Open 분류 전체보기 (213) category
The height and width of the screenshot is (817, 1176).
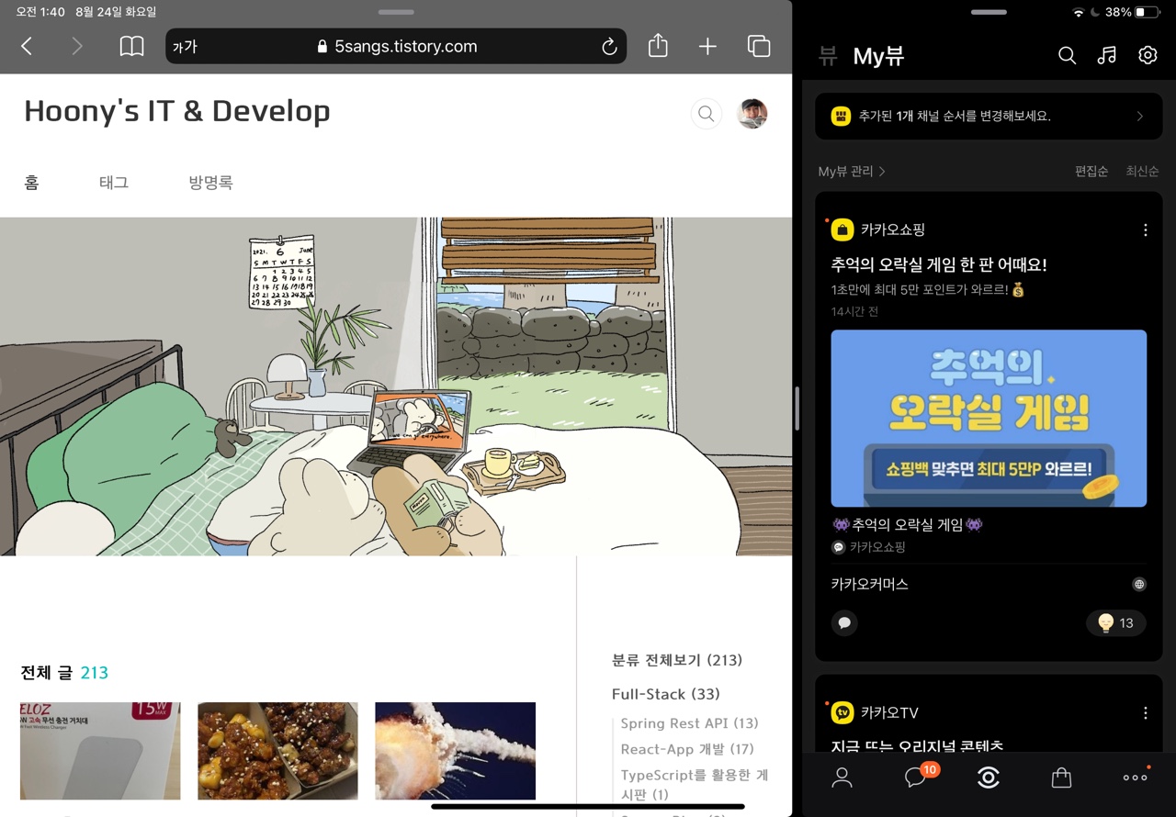coord(677,660)
